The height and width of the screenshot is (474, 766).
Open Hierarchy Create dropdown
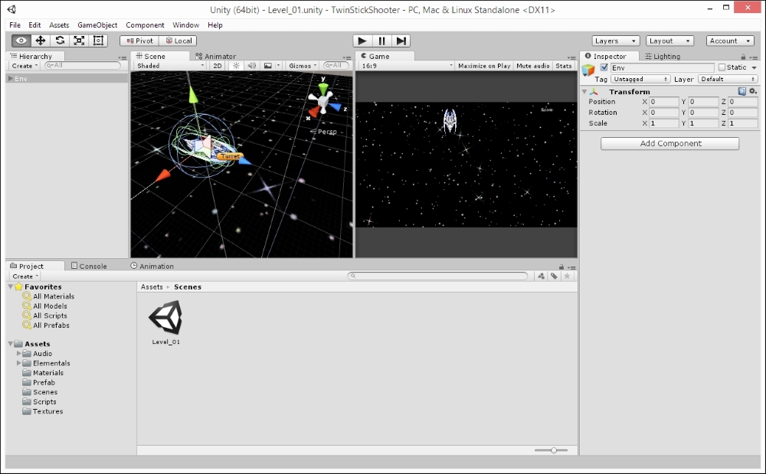(25, 66)
